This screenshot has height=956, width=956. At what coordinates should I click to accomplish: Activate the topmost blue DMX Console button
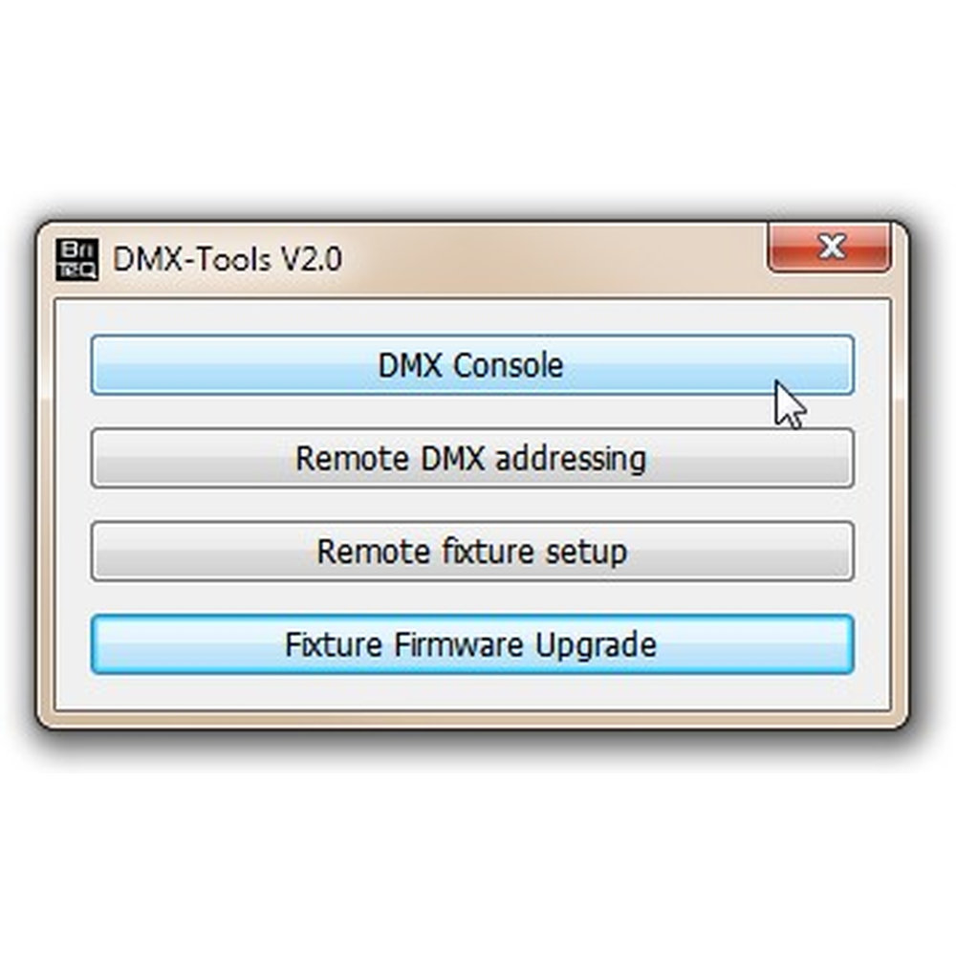click(x=472, y=364)
